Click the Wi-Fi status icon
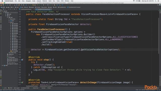Viewport: 161px width, 91px height. (134, 1)
